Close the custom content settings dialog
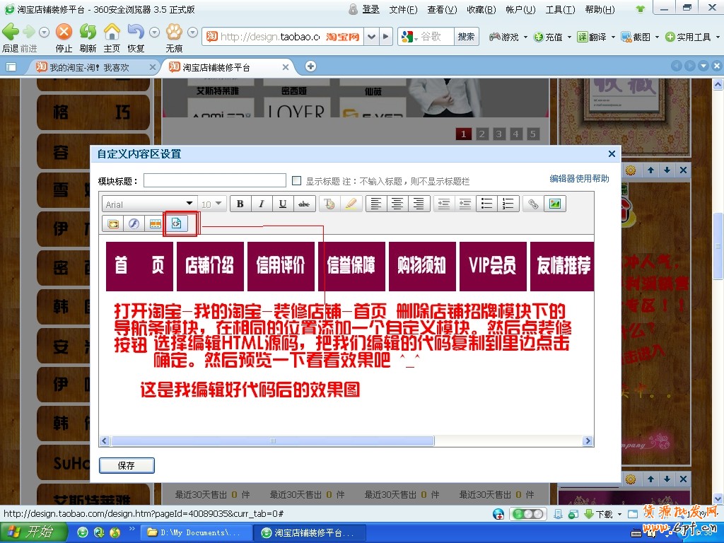The height and width of the screenshot is (543, 724). pos(612,153)
